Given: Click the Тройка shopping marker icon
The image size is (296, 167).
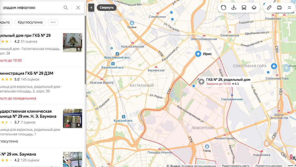Looking at the screenshot, I should click(132, 23).
